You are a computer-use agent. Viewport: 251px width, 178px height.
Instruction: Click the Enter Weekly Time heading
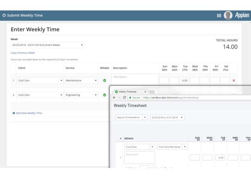pyautogui.click(x=35, y=30)
